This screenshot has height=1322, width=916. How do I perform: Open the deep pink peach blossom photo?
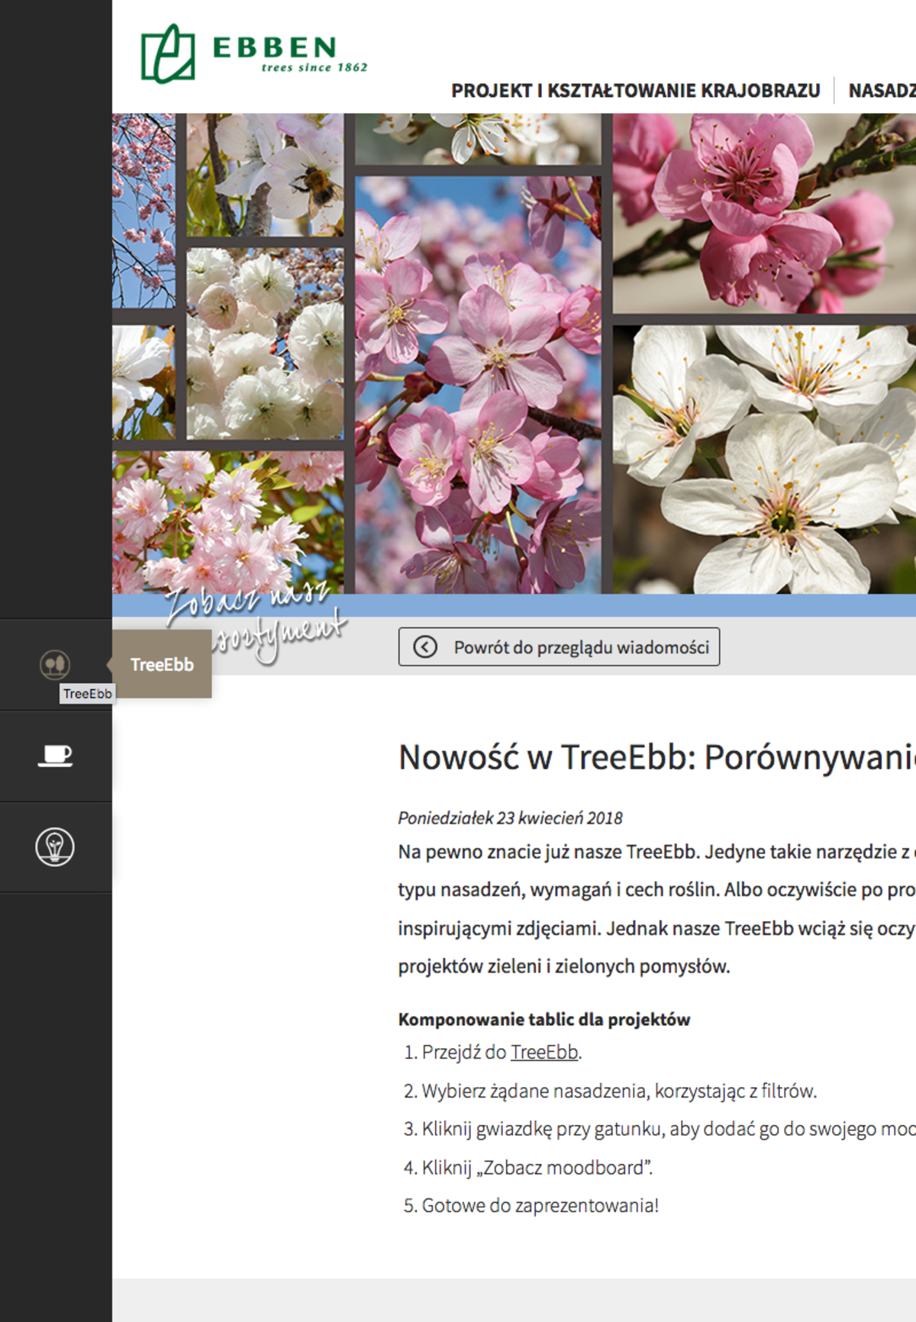763,214
